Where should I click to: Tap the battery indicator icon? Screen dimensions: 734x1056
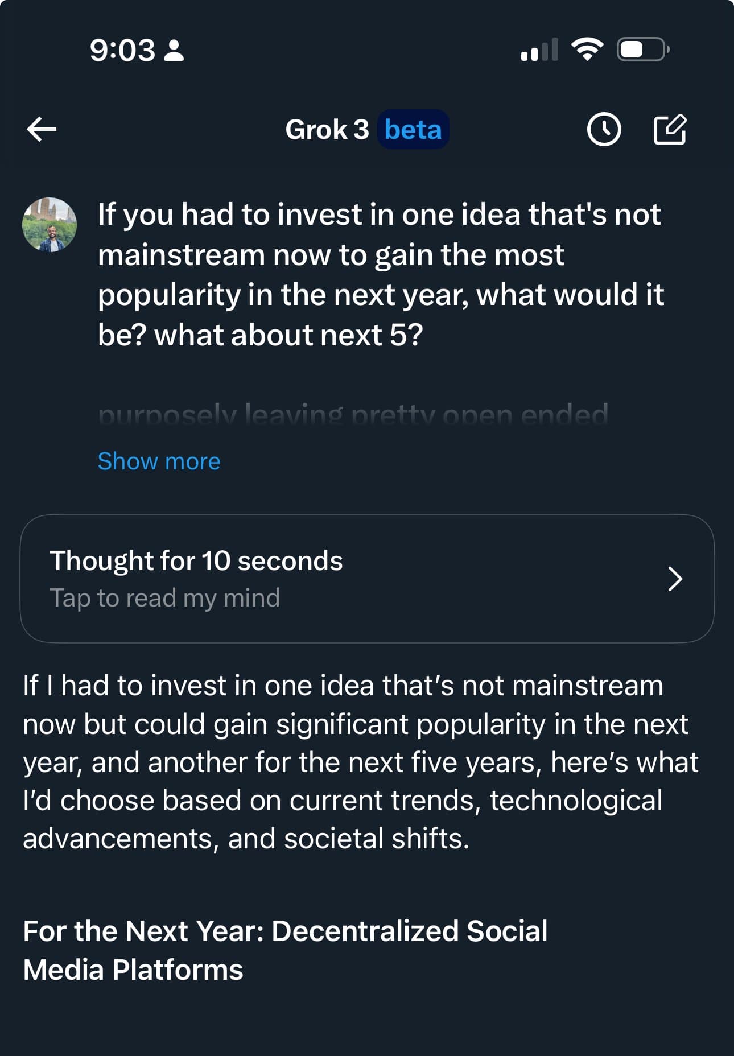pyautogui.click(x=642, y=49)
